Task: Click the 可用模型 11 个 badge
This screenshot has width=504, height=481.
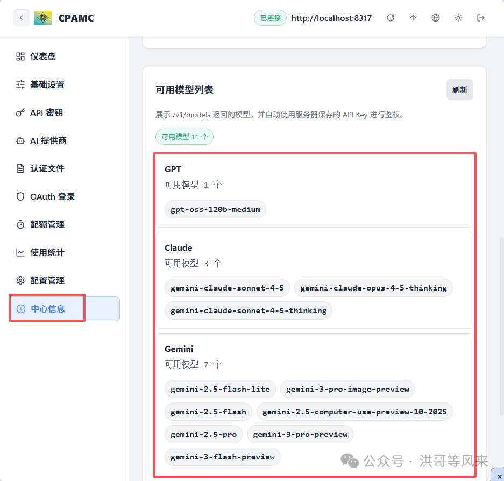Action: 184,137
